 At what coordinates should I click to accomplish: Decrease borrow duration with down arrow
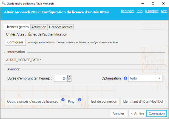click(x=69, y=80)
